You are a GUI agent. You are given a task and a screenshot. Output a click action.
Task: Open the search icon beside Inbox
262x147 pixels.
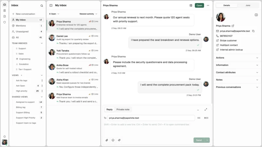[42, 6]
